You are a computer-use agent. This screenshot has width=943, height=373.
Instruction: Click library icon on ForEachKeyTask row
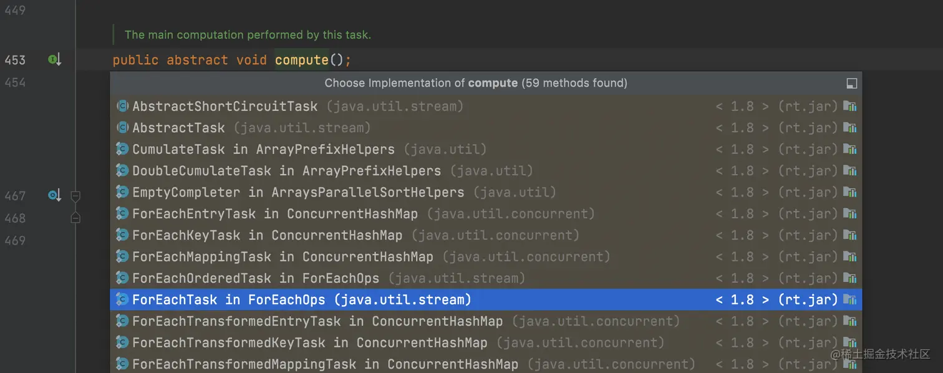(850, 235)
